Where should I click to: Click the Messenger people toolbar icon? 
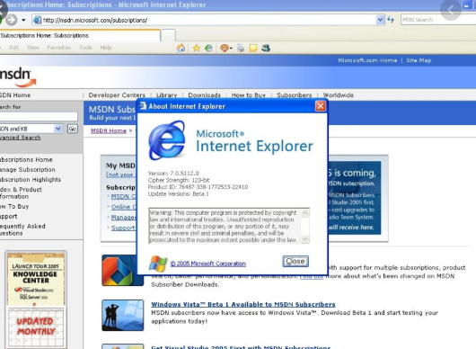click(x=266, y=48)
